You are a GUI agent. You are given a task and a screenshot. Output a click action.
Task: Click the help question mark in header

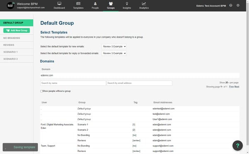(x=231, y=5)
